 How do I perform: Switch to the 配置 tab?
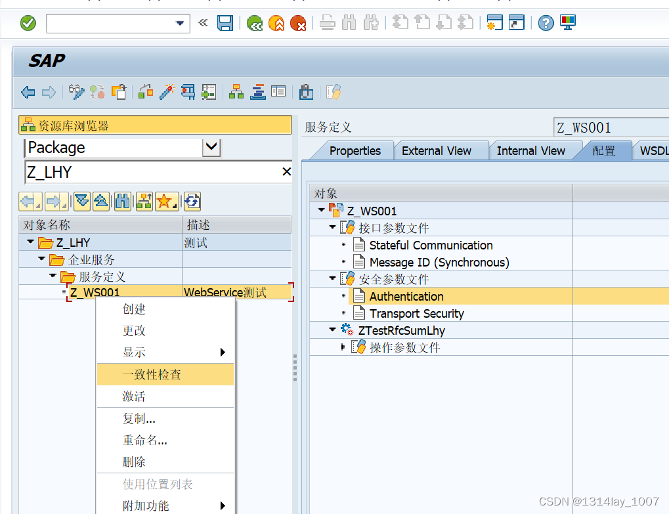click(603, 151)
